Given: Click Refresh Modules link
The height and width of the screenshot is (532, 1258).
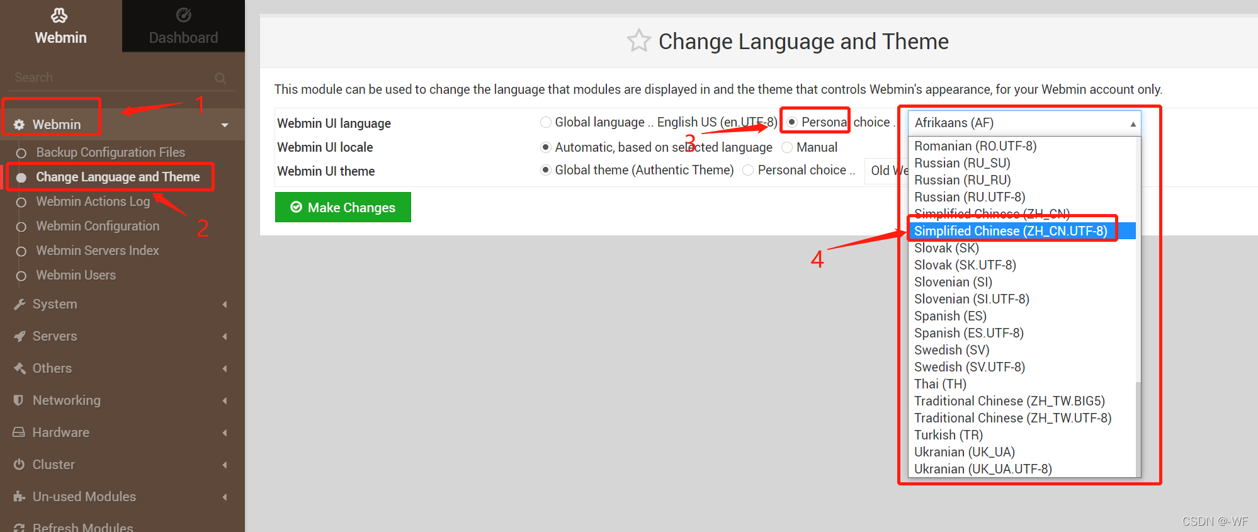Looking at the screenshot, I should click(x=82, y=527).
